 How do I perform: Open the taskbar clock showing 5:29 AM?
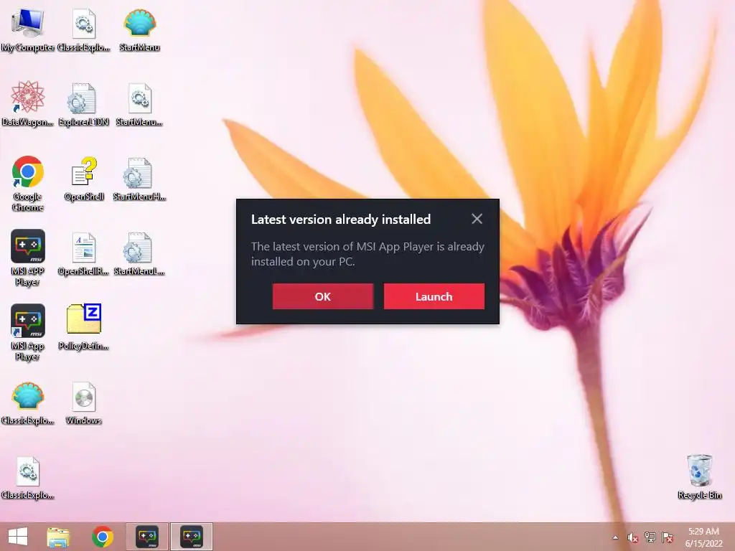tap(703, 537)
